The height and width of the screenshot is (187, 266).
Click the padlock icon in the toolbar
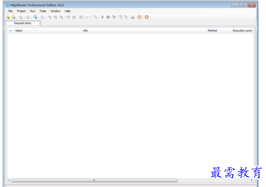133,17
